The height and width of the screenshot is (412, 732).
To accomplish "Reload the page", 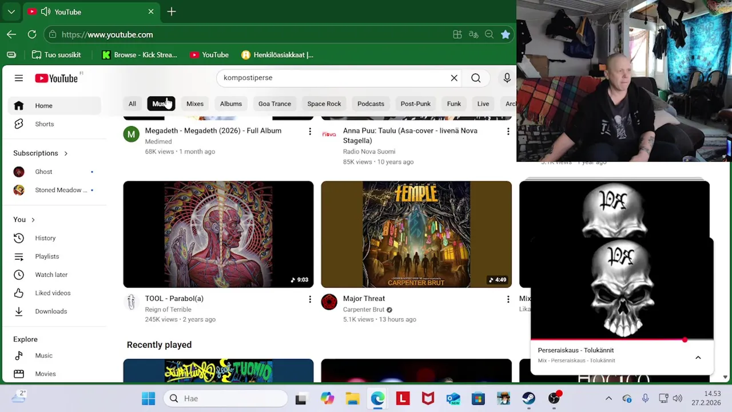I will tap(32, 34).
